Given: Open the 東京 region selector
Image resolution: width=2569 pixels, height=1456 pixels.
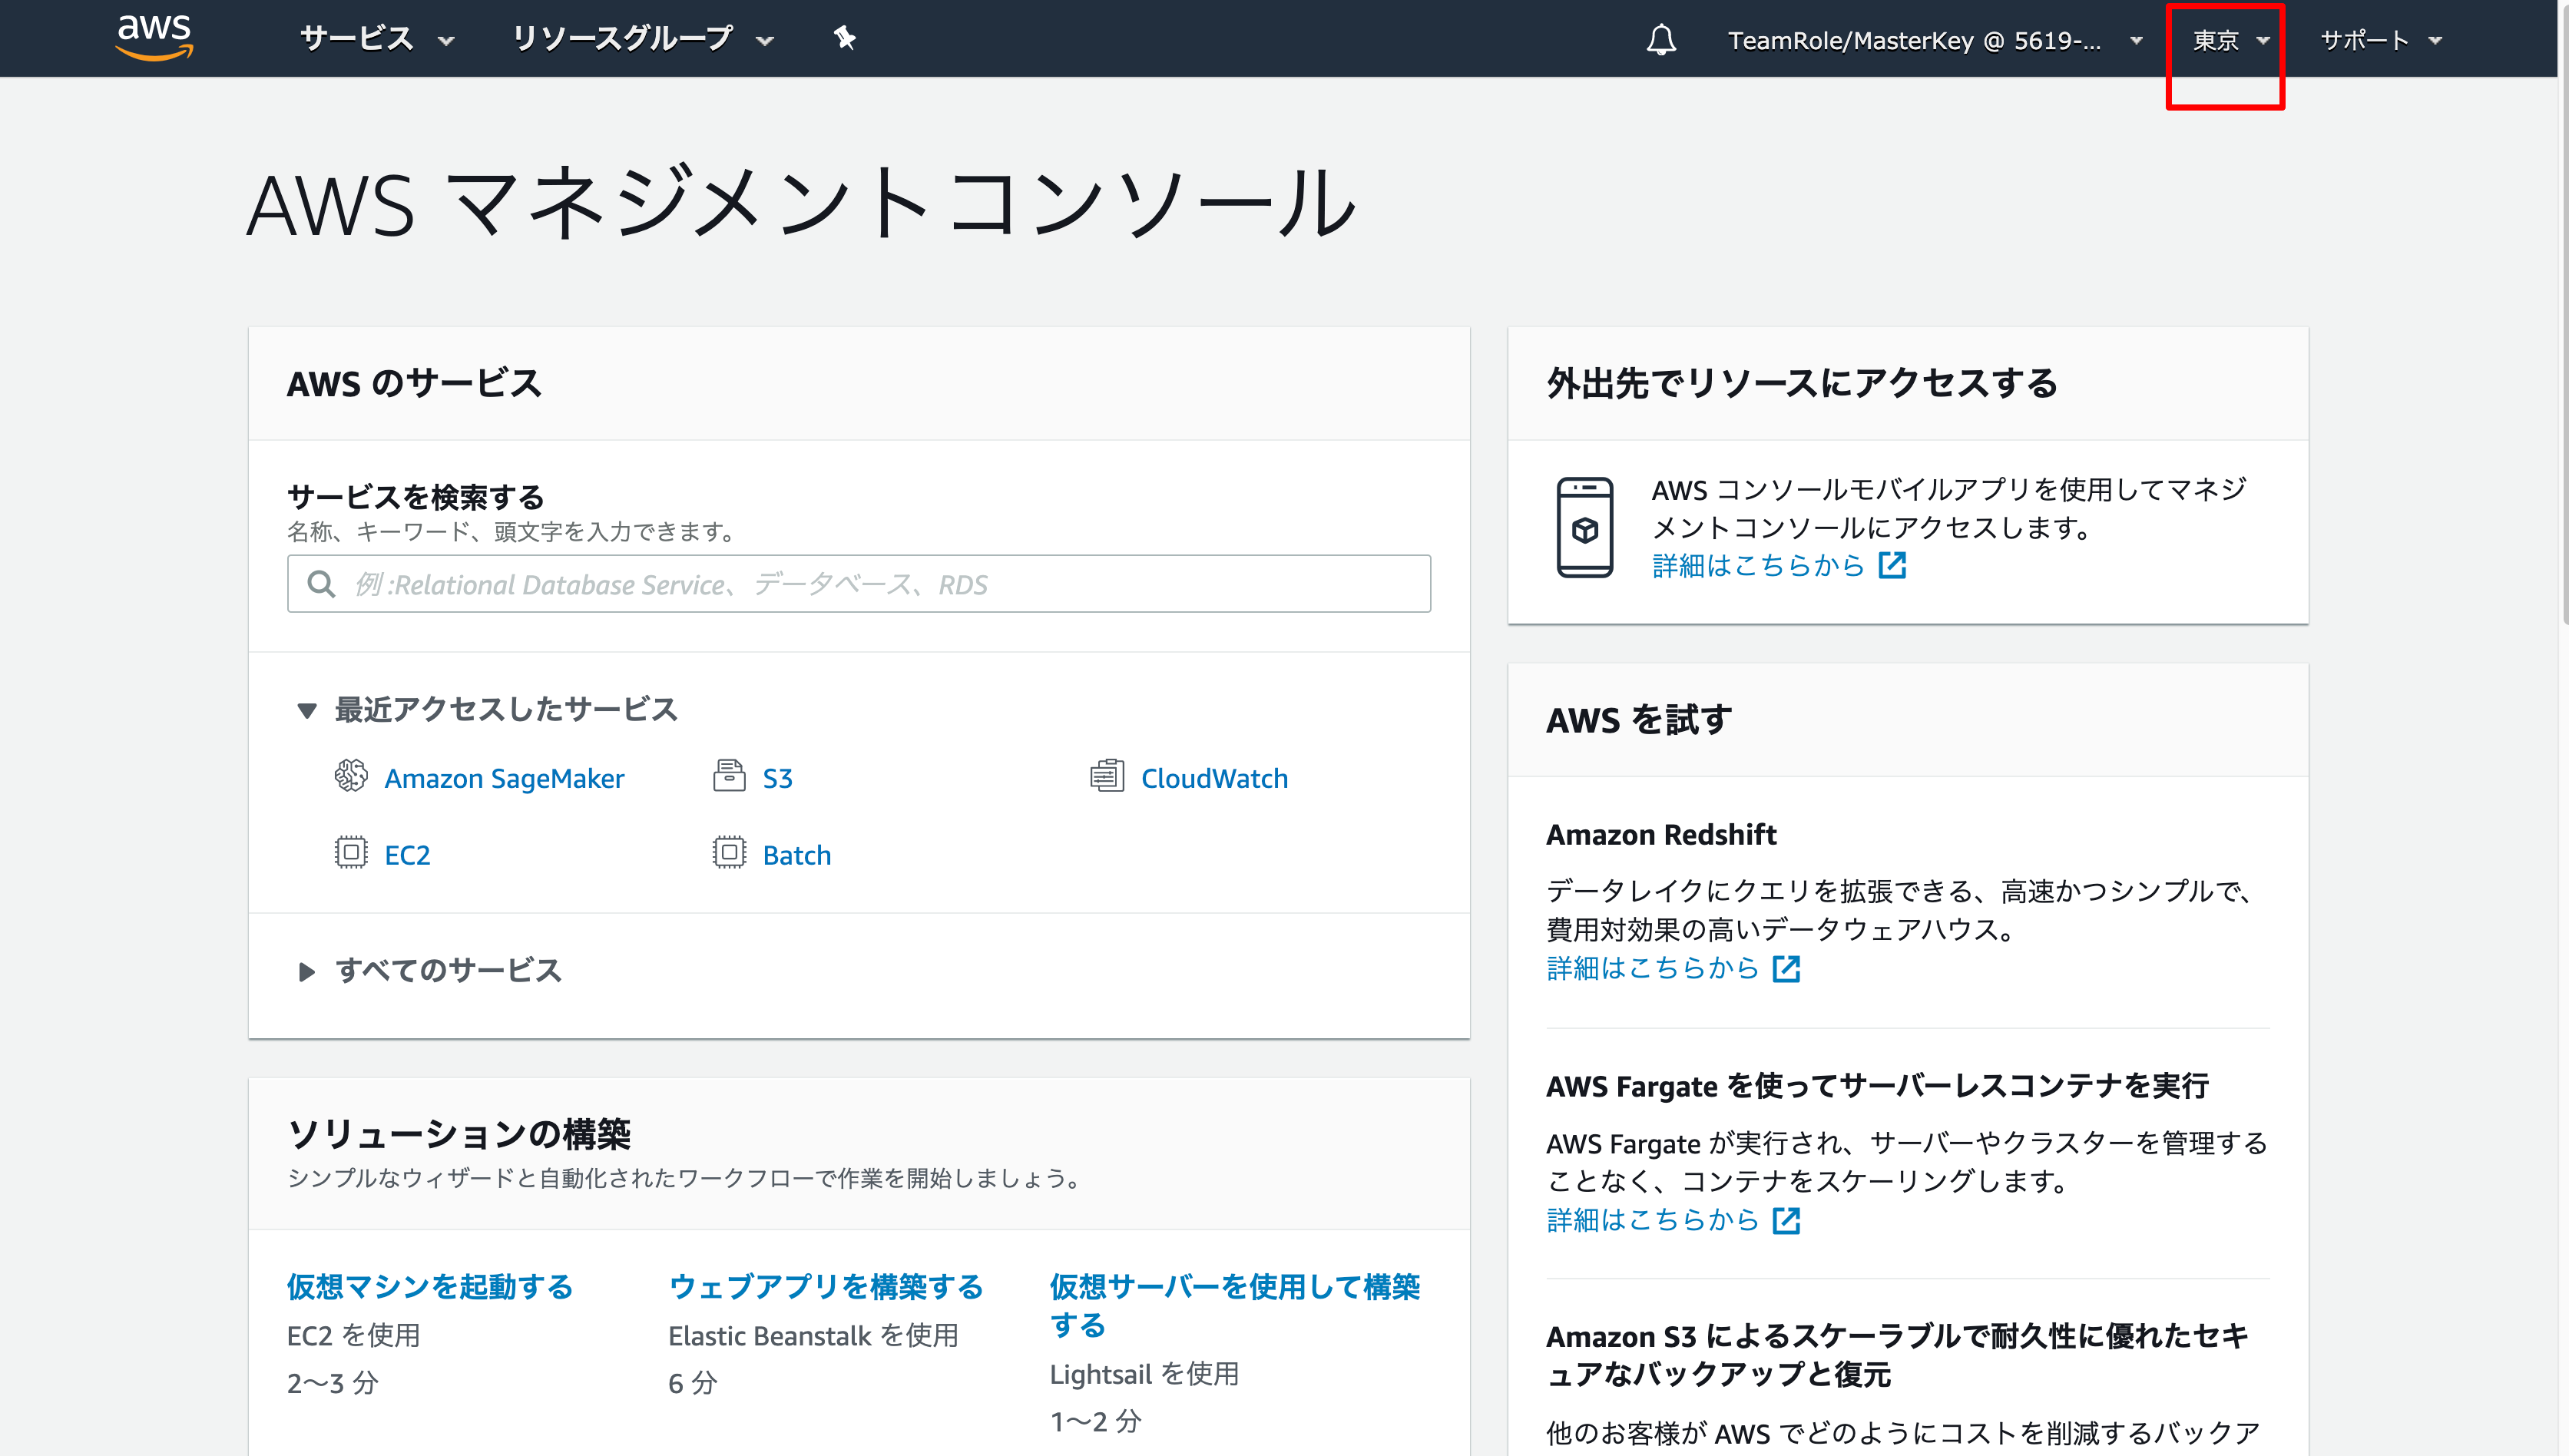Looking at the screenshot, I should [x=2231, y=40].
